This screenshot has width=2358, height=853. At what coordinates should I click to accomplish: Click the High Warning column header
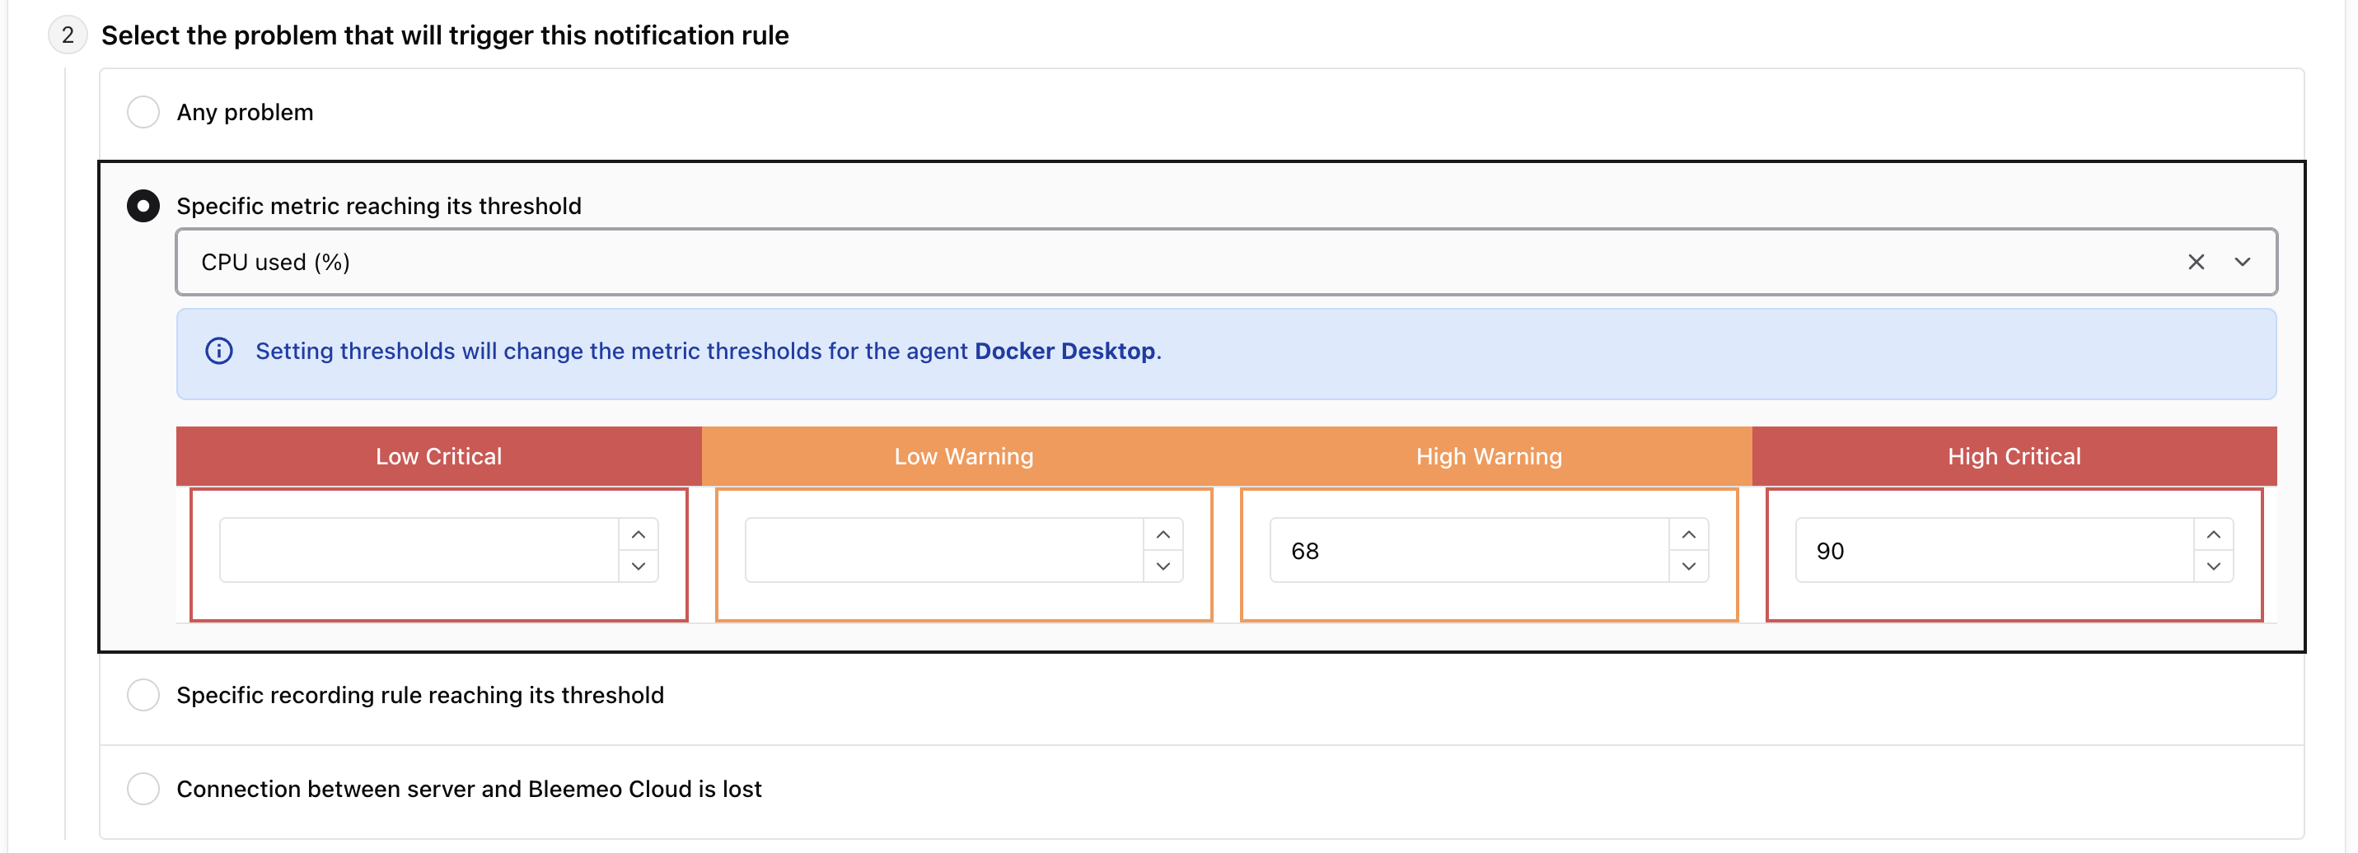(x=1489, y=456)
